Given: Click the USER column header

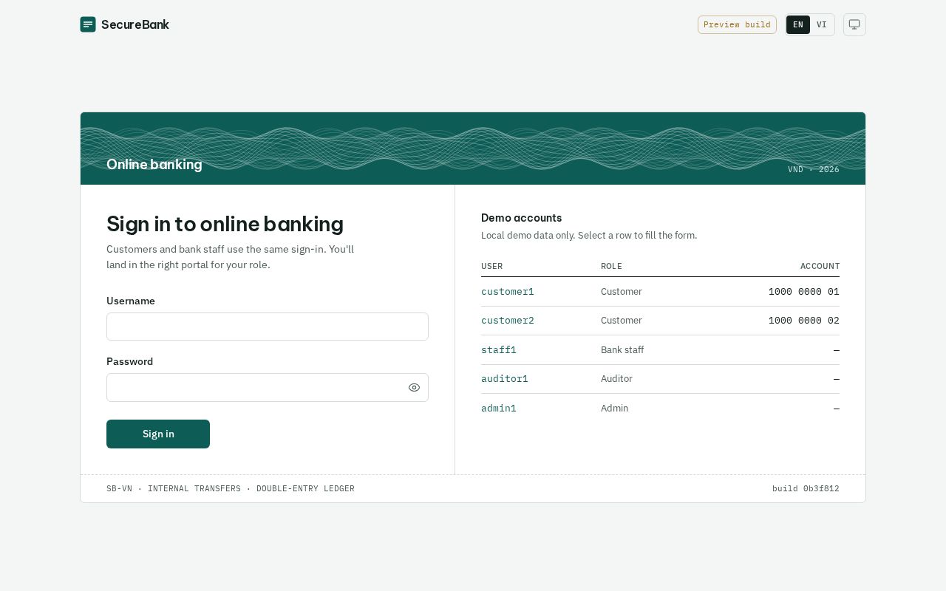Looking at the screenshot, I should (x=491, y=266).
